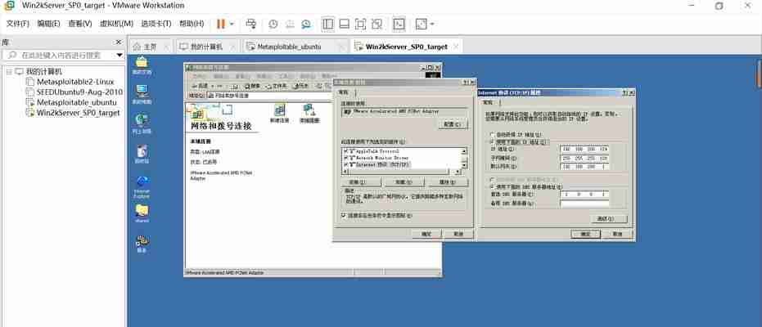This screenshot has height=327, width=762.
Task: Select the obtain IP address automatically option
Action: (491, 134)
